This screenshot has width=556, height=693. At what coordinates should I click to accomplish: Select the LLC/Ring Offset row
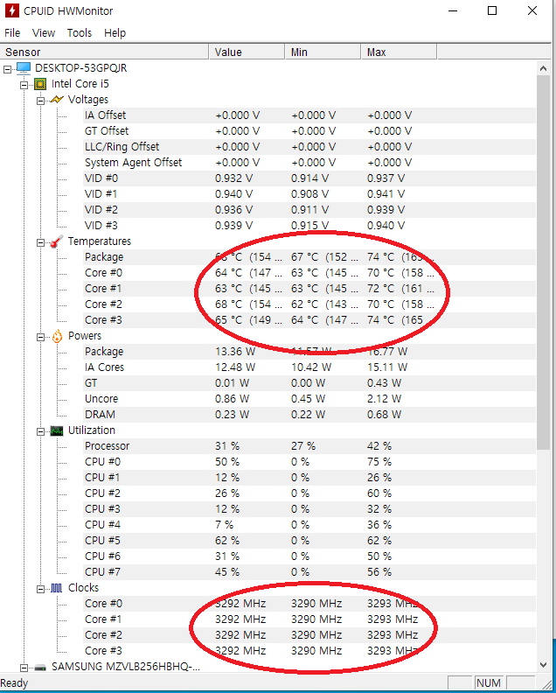(x=309, y=147)
